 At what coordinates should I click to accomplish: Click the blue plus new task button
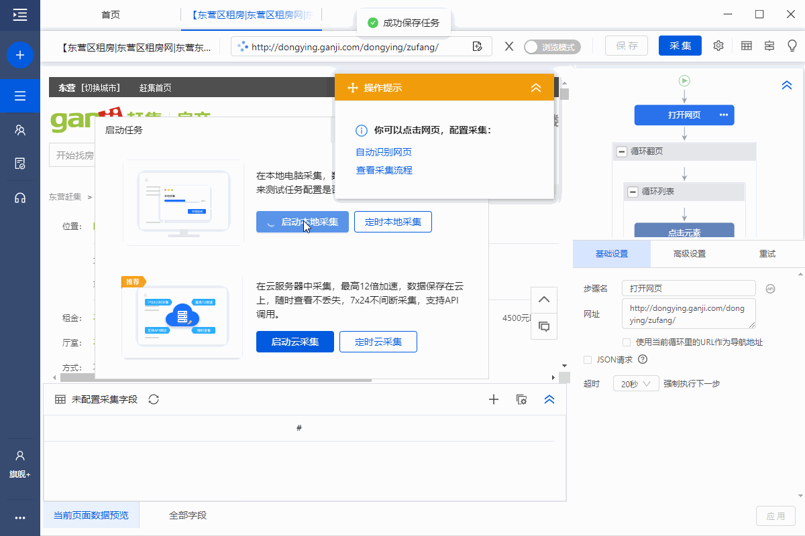(20, 55)
